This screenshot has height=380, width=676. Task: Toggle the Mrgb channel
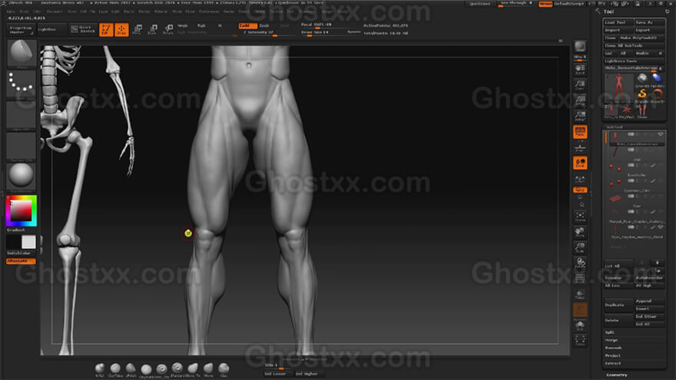coord(183,26)
